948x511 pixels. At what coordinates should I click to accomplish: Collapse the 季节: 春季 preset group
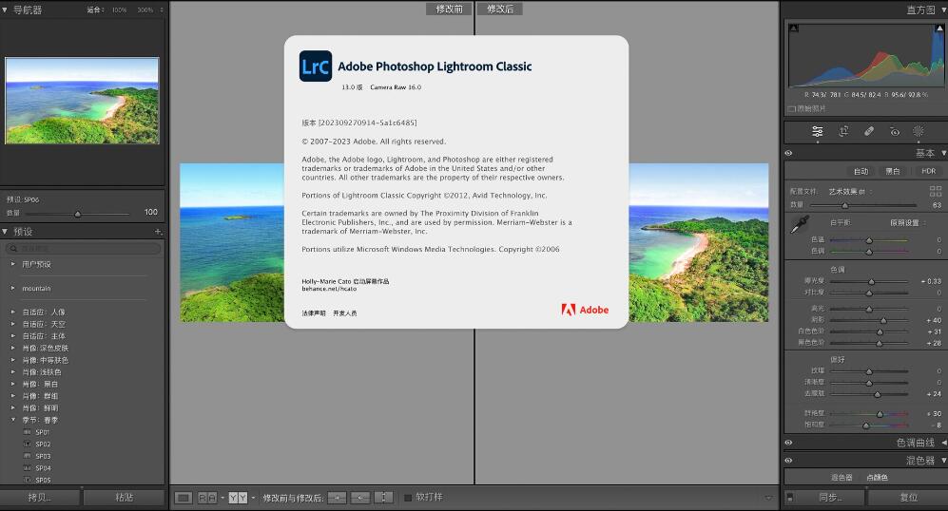(x=12, y=420)
